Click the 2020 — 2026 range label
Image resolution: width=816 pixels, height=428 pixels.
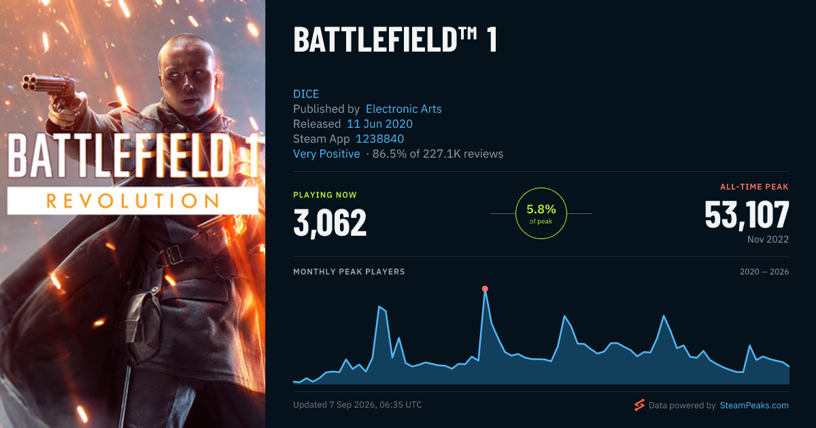[x=764, y=272]
